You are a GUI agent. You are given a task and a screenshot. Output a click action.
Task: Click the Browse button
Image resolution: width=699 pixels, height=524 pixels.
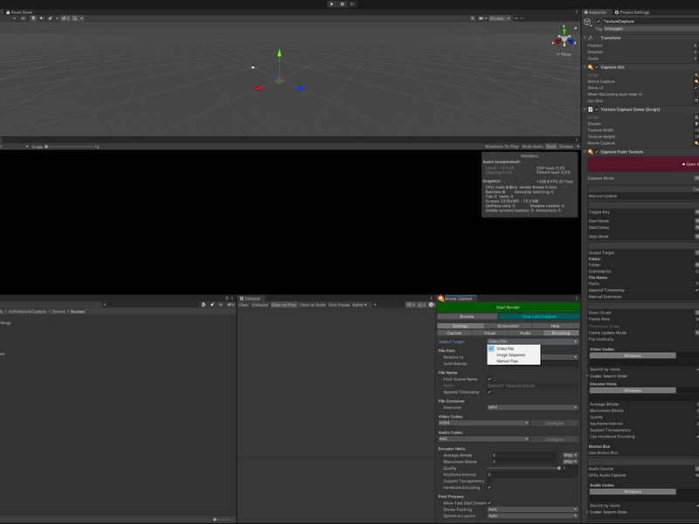(x=467, y=317)
